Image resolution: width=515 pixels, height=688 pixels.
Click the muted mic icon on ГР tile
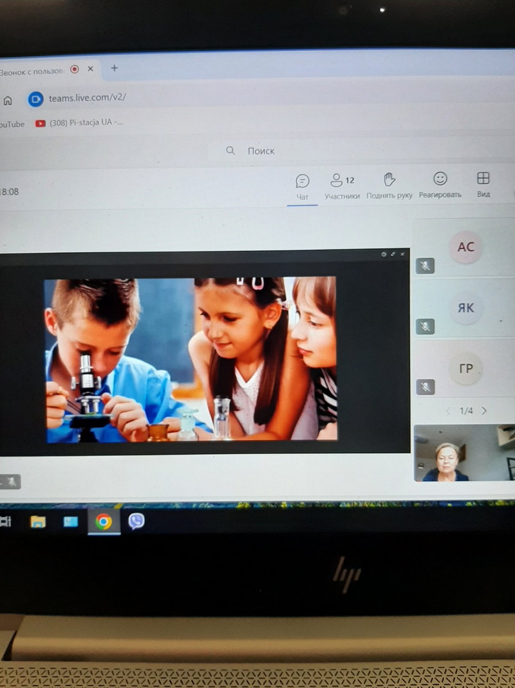click(425, 387)
